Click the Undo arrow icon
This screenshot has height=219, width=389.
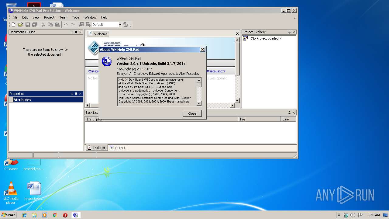[x=66, y=25]
